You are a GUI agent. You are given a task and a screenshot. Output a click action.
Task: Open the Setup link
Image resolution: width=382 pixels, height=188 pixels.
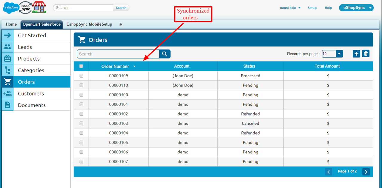[312, 8]
